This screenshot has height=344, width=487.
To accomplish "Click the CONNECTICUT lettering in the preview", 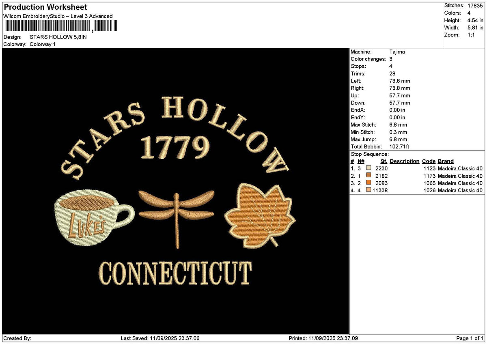I will tap(175, 273).
